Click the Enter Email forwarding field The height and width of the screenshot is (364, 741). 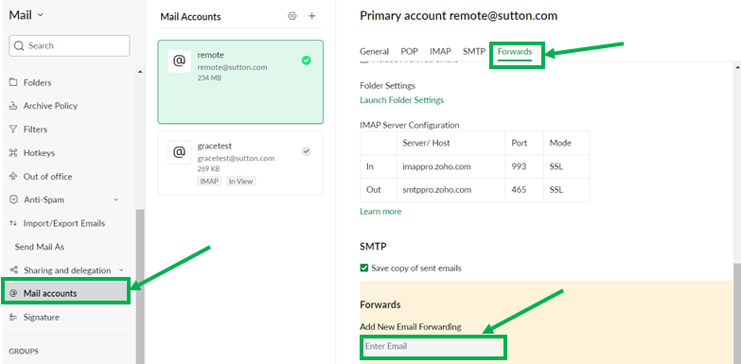432,347
